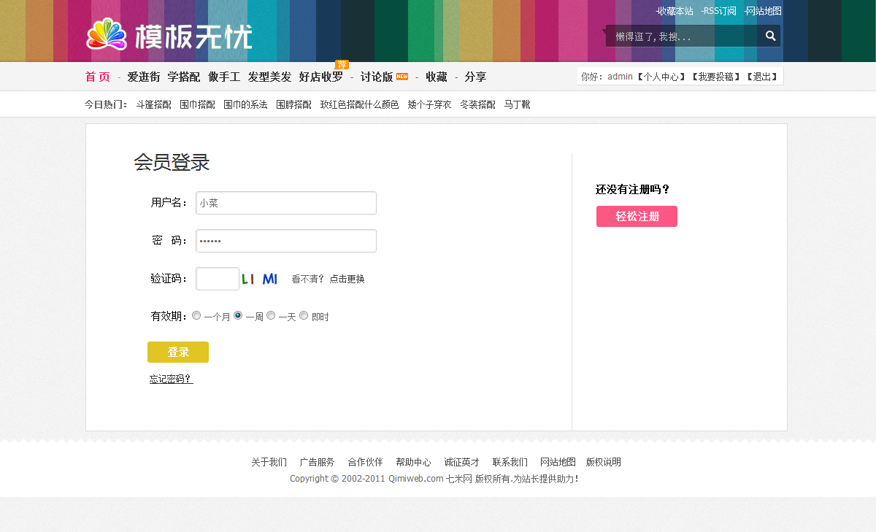Click the 模板无忧 site logo
This screenshot has height=532, width=876.
pyautogui.click(x=169, y=35)
